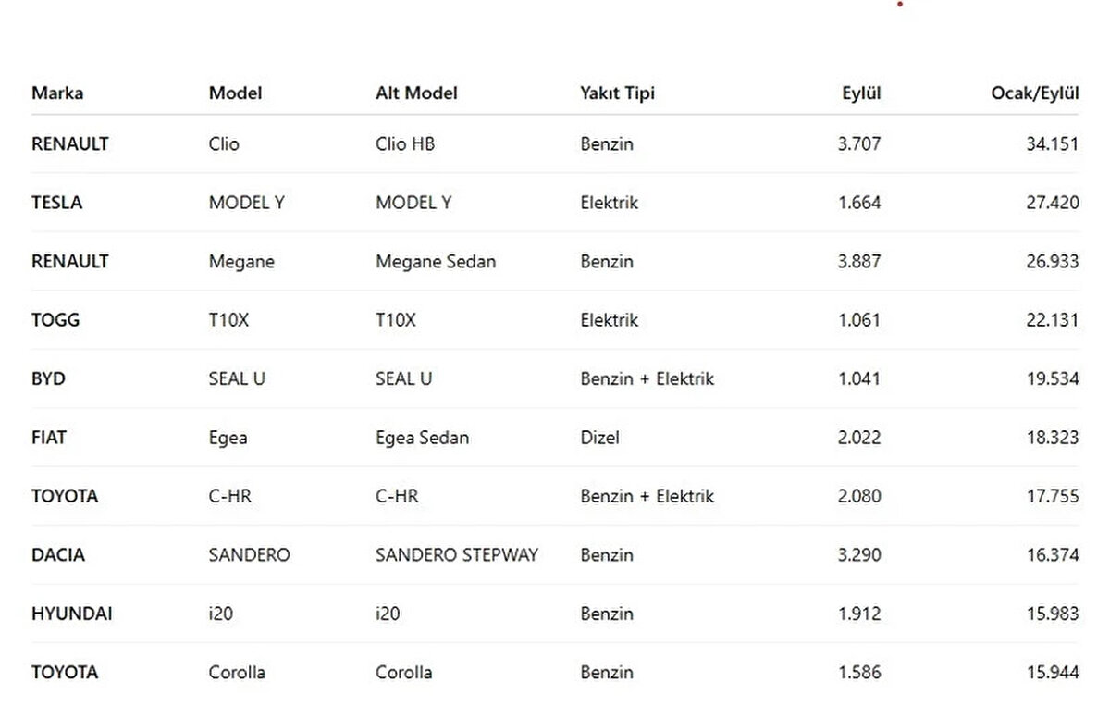Select the Megane Sedan cell

(436, 262)
